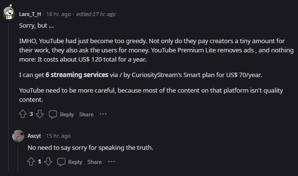298x176 pixels.
Task: Open the three-dot menu on Ascyt's reply
Action: coord(111,161)
